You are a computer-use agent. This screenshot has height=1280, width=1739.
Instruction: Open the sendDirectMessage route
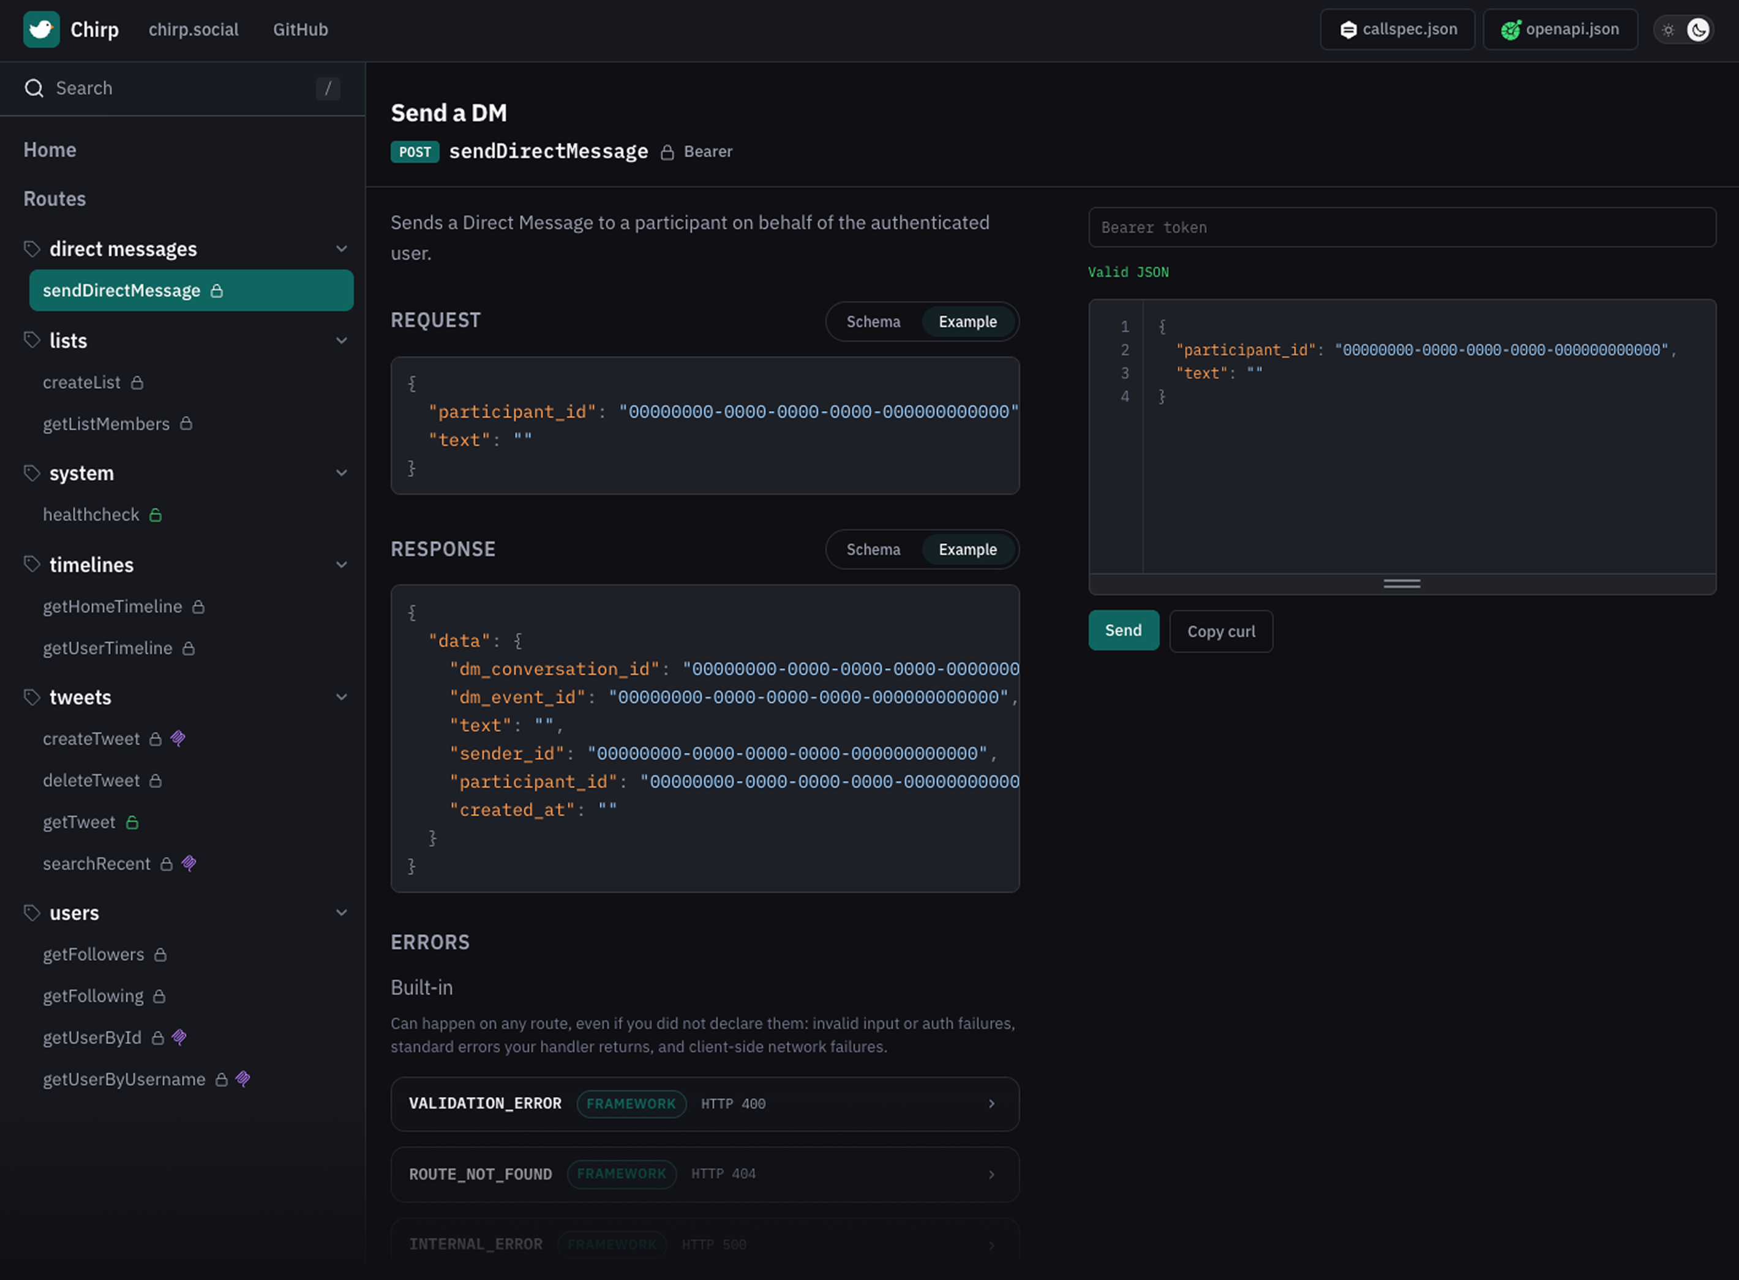191,290
